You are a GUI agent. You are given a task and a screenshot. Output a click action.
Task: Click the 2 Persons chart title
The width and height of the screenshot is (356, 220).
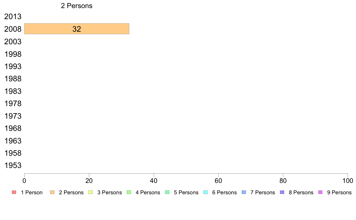[x=77, y=6]
